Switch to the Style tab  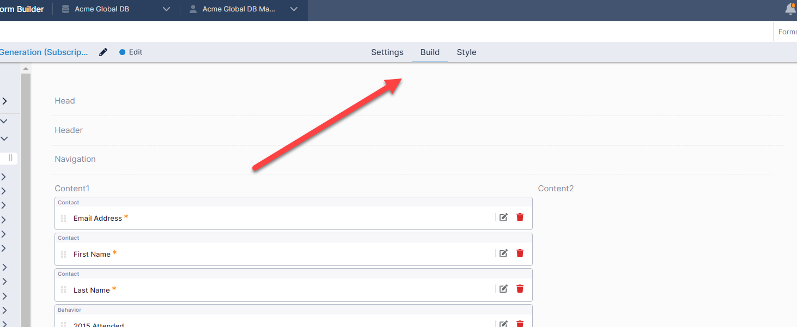click(x=466, y=52)
